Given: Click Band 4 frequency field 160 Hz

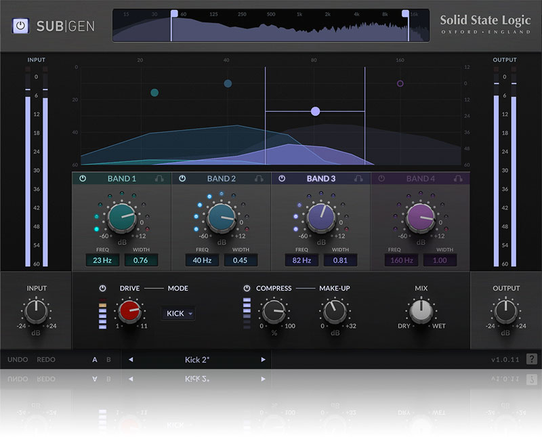Looking at the screenshot, I should [x=401, y=260].
